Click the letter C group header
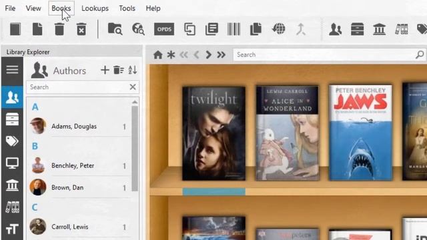 [x=35, y=207]
